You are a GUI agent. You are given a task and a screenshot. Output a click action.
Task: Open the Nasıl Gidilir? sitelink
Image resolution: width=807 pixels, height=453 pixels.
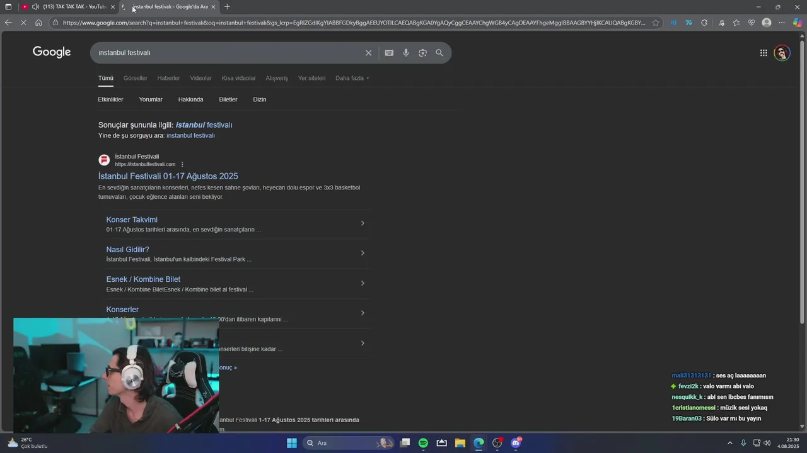(127, 250)
